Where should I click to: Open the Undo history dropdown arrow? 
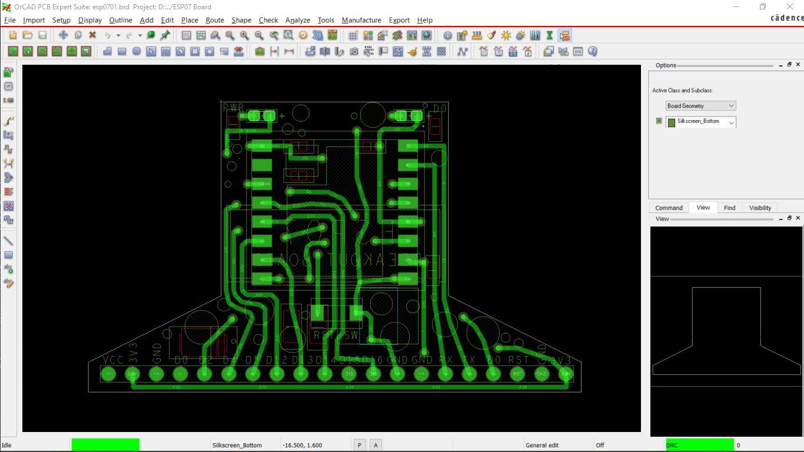[x=118, y=35]
